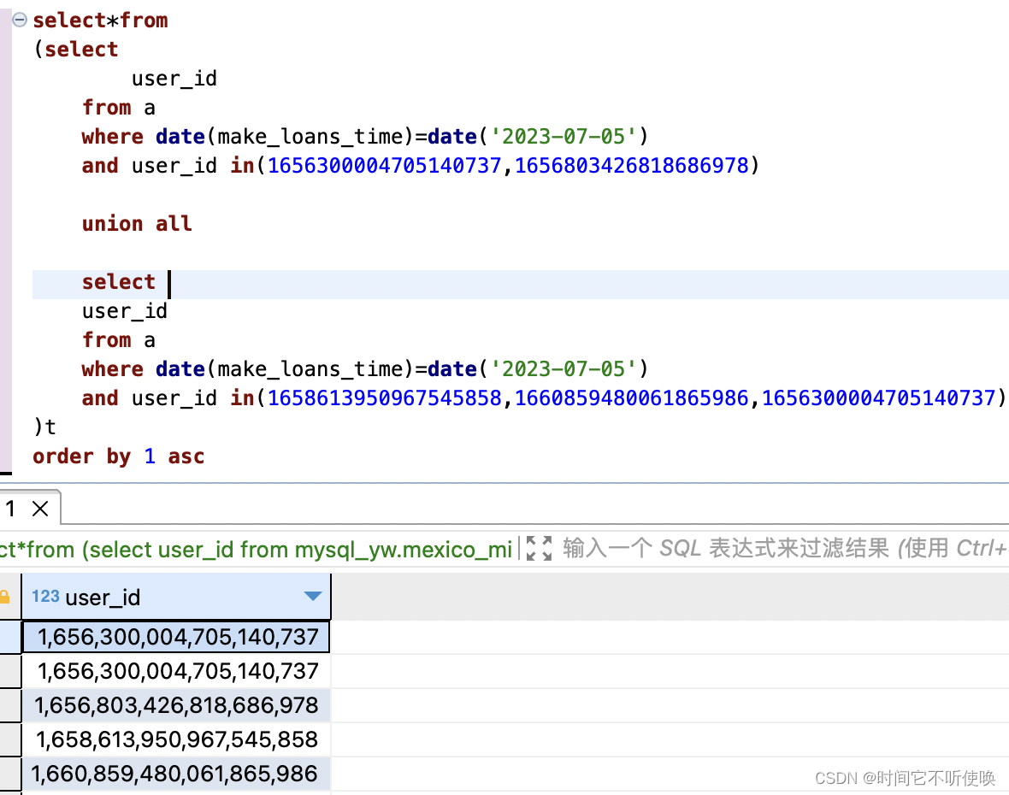The height and width of the screenshot is (795, 1009).
Task: Switch to results tab 1
Action: [x=10, y=507]
